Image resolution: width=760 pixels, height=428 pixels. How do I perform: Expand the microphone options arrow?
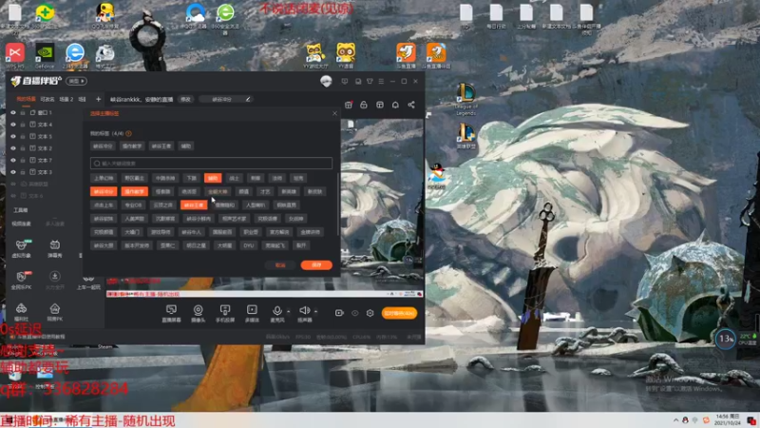click(289, 311)
